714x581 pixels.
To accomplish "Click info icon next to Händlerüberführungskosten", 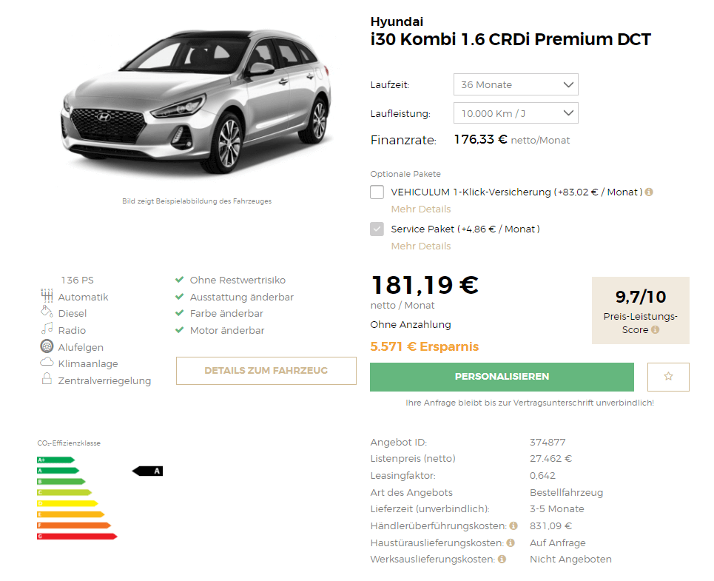I will pyautogui.click(x=513, y=526).
